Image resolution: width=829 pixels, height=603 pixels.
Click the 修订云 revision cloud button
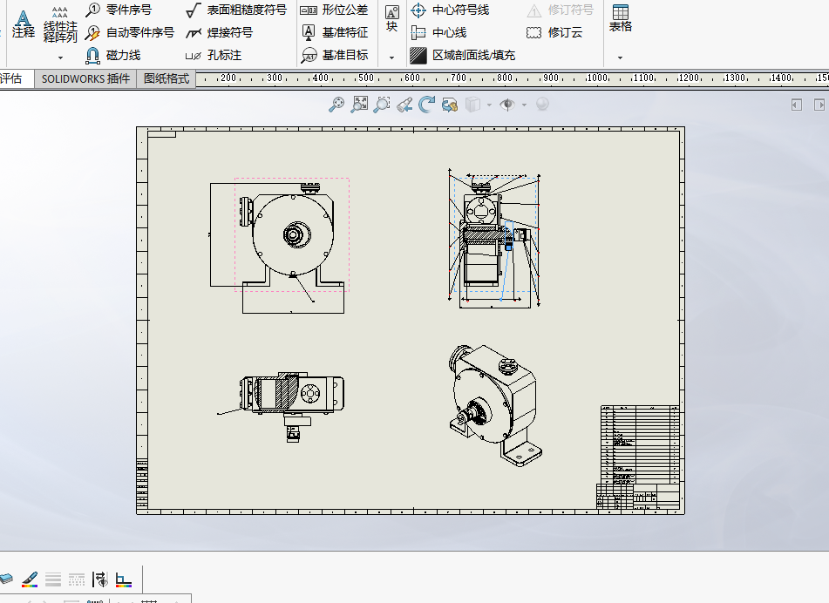(554, 33)
